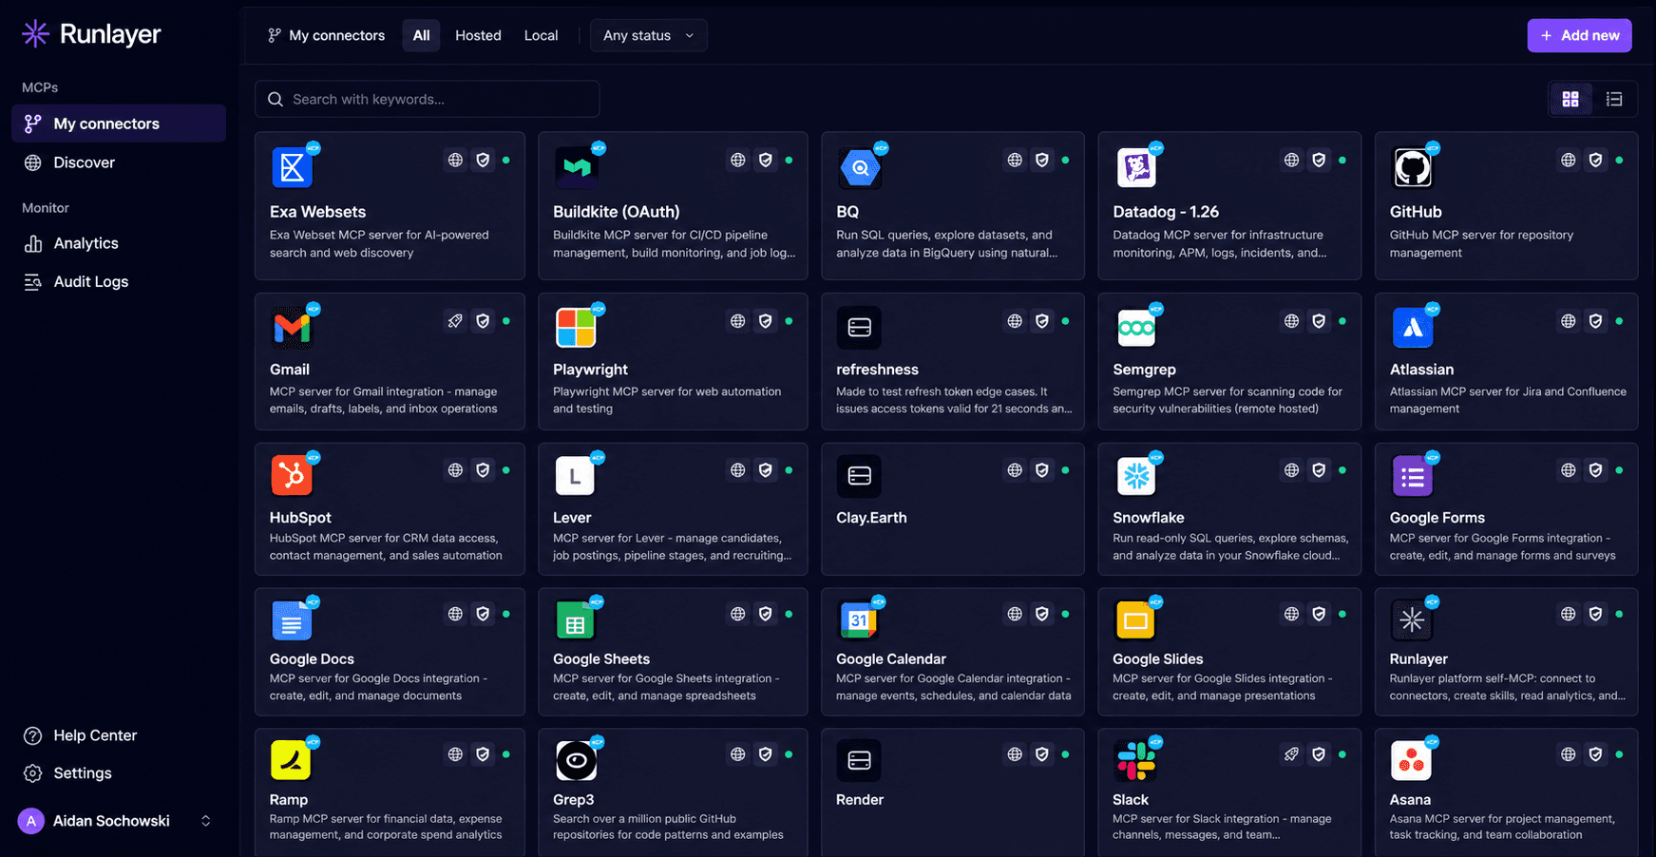Click the Aidan Sochowski avatar
Image resolution: width=1656 pixels, height=857 pixels.
click(31, 821)
